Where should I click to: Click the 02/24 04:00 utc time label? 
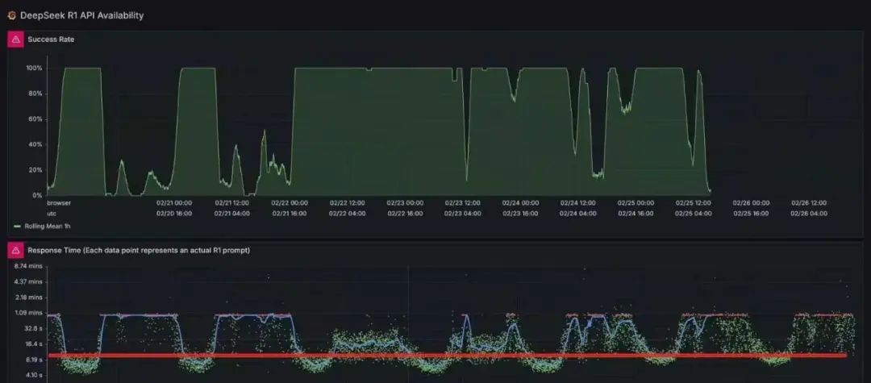(x=577, y=213)
